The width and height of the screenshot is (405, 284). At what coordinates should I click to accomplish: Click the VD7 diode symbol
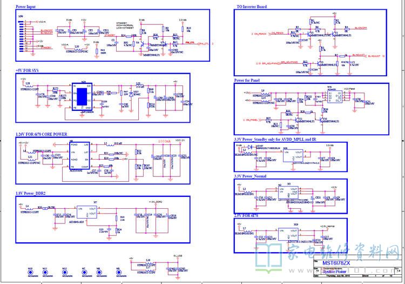[131, 95]
